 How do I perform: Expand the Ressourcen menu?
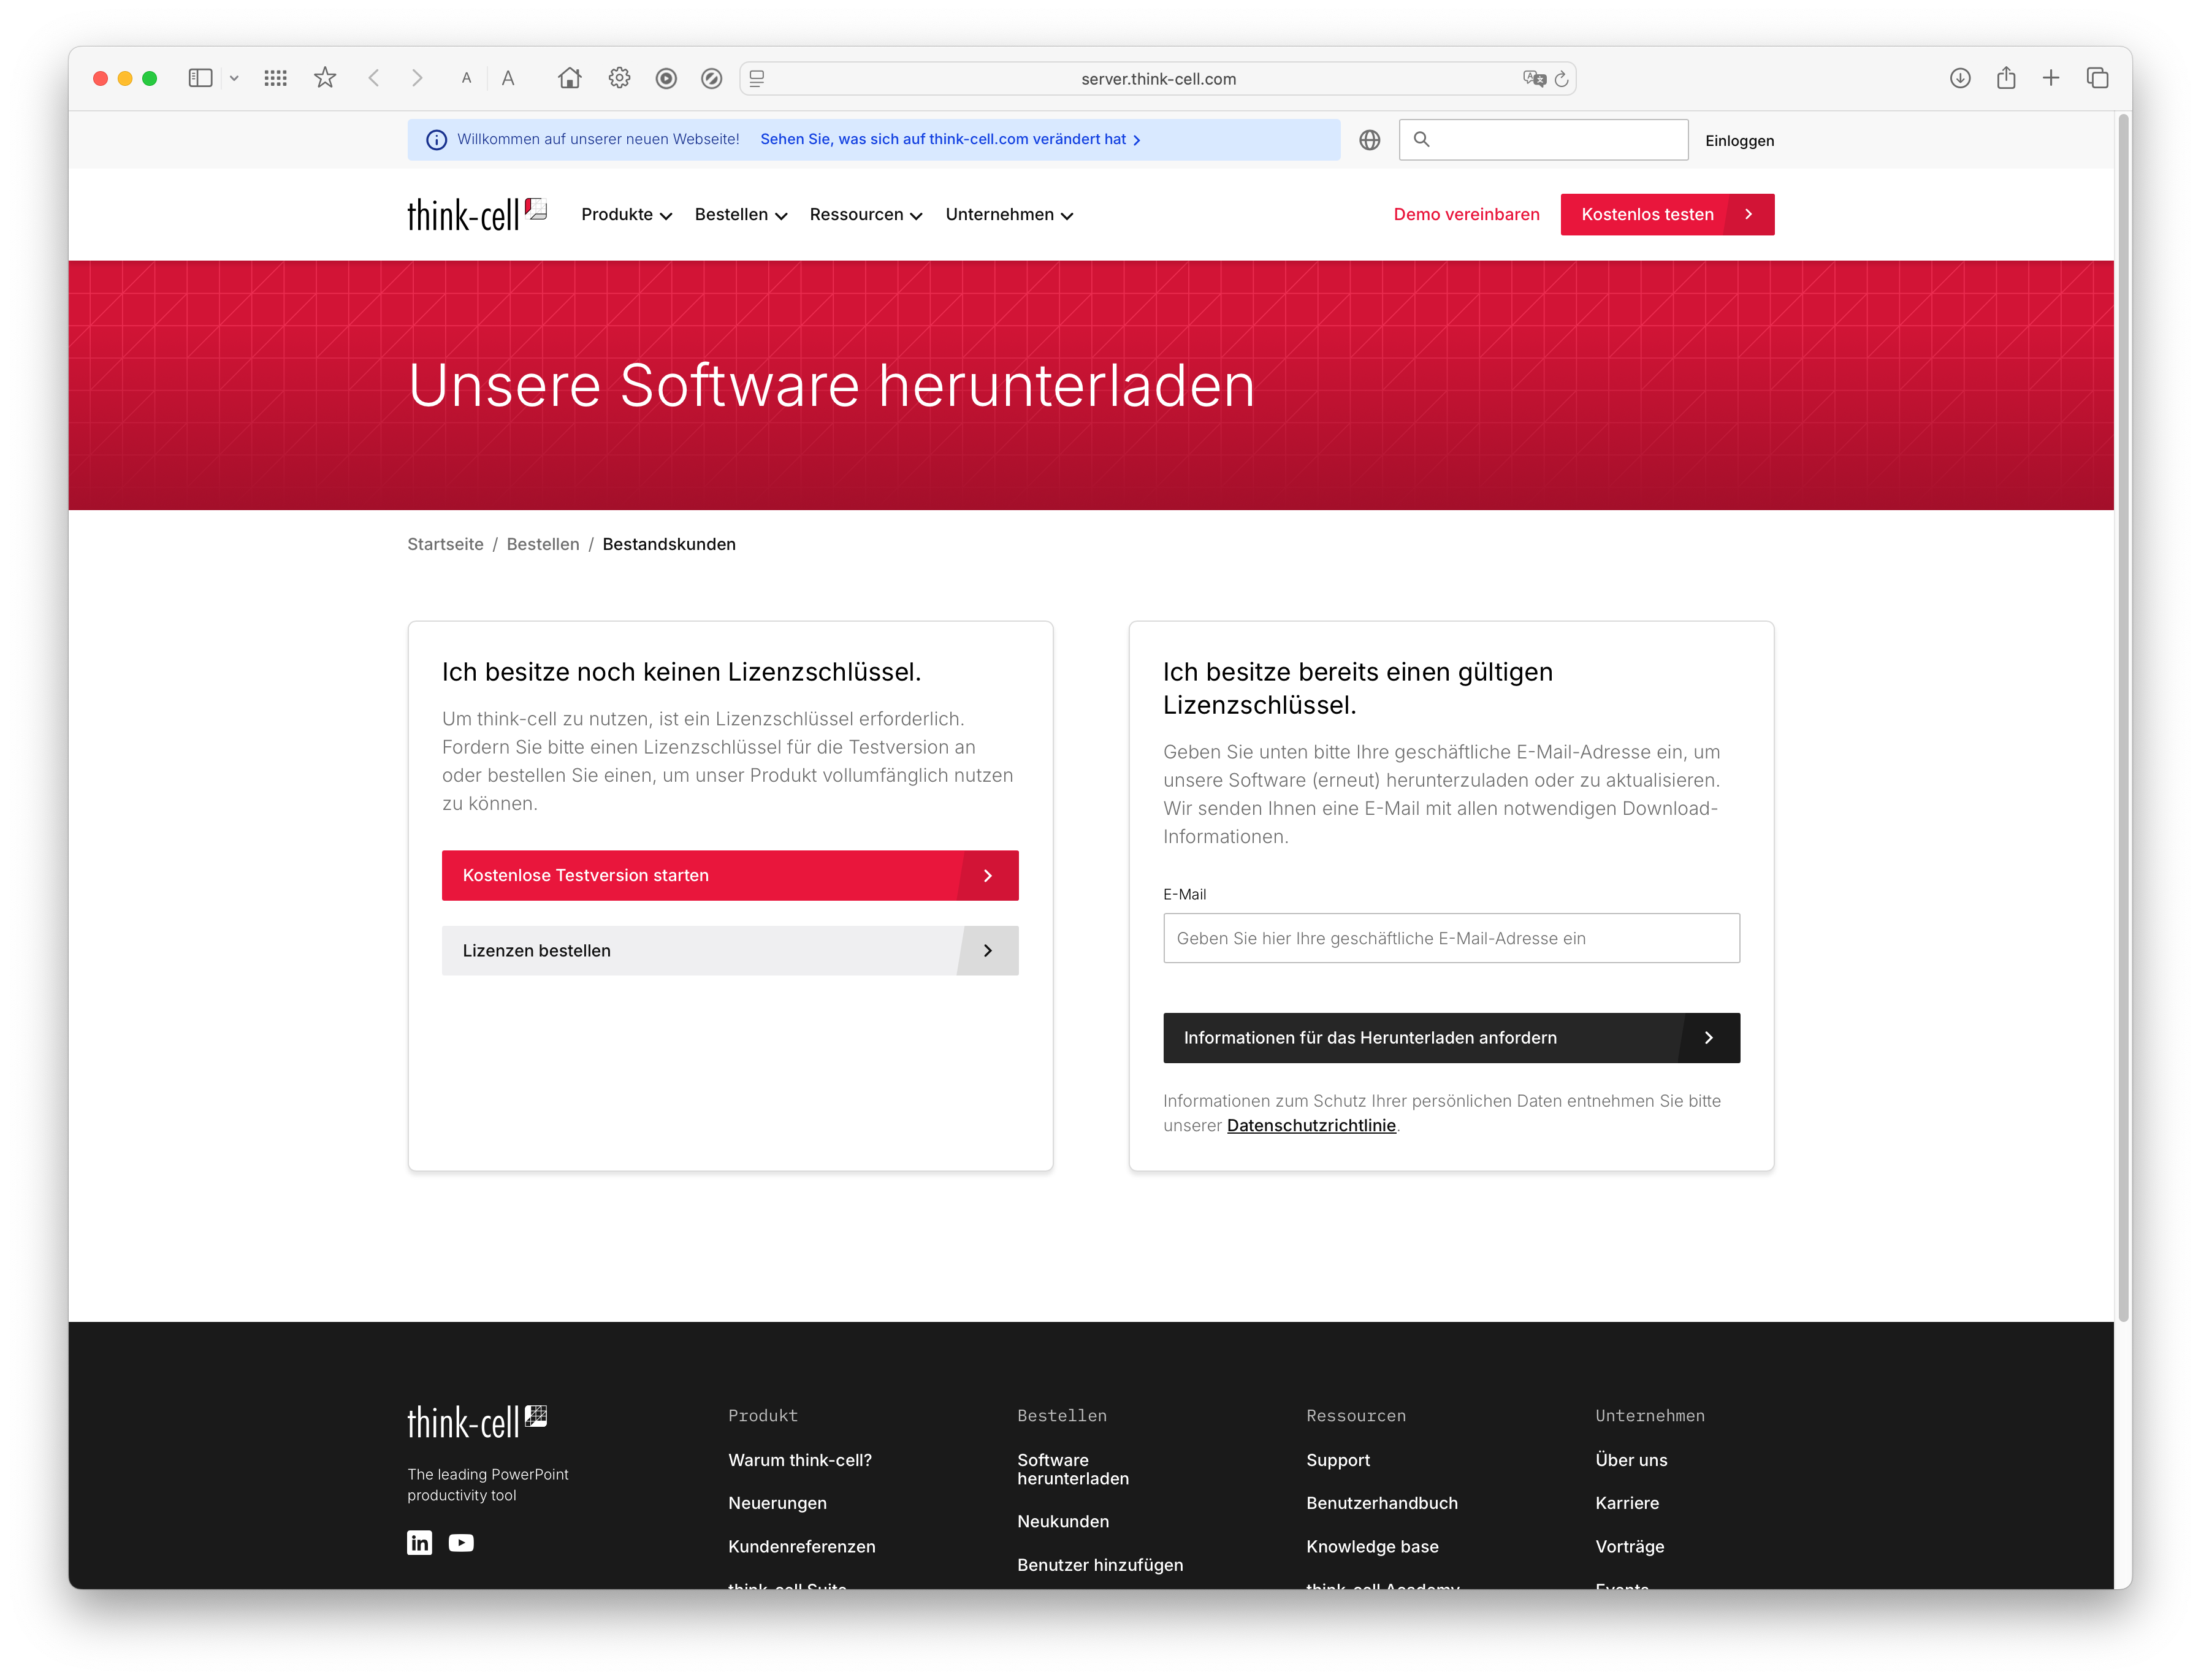click(x=866, y=214)
